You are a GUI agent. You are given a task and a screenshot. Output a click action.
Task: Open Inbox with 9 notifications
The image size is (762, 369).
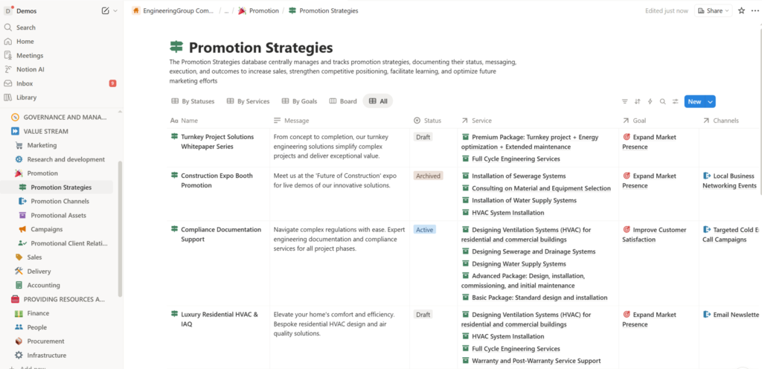pos(25,83)
